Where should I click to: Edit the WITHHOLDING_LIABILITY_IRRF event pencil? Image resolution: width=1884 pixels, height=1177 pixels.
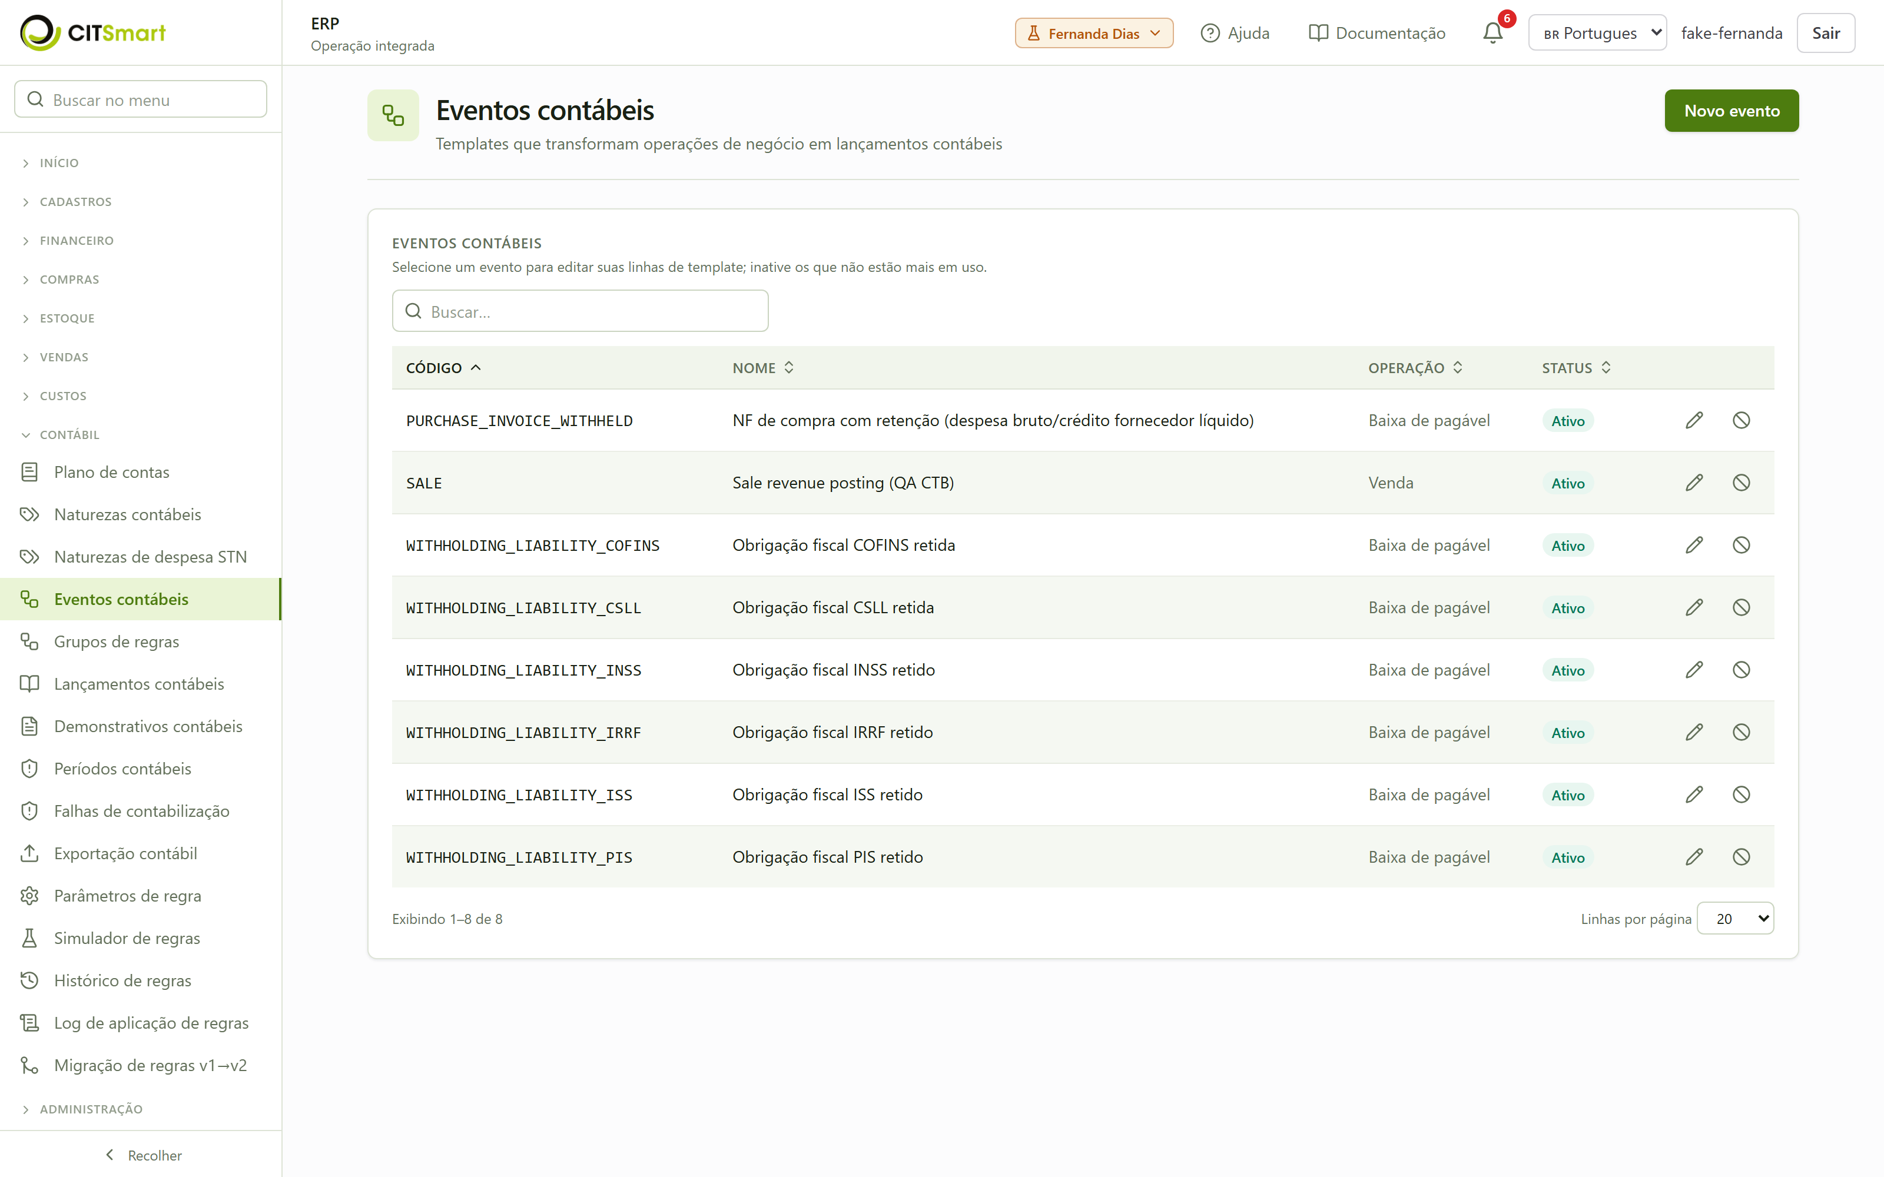pyautogui.click(x=1694, y=732)
